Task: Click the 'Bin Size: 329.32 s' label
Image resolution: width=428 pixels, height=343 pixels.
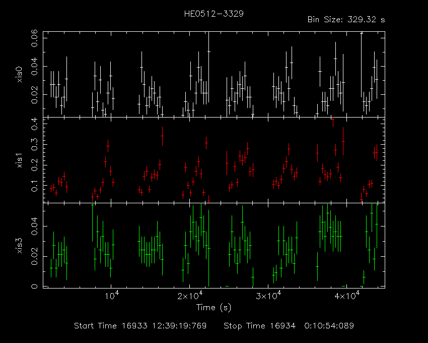Action: 346,20
